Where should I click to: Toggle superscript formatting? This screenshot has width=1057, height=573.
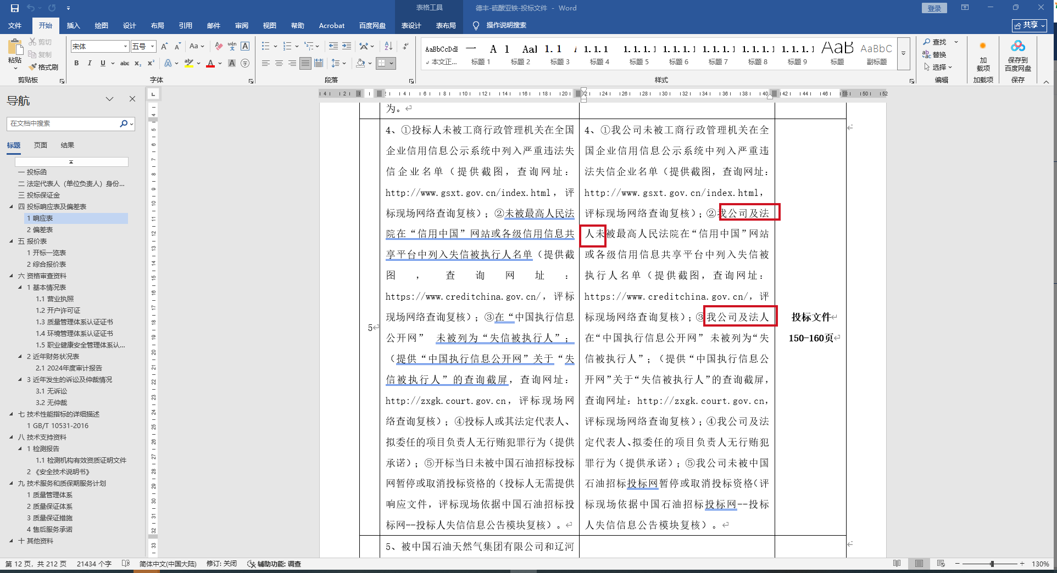(151, 64)
